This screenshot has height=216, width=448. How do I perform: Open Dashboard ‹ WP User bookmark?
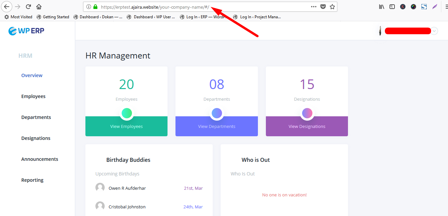point(151,17)
